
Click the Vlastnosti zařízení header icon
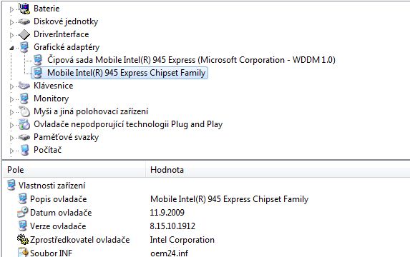11,185
